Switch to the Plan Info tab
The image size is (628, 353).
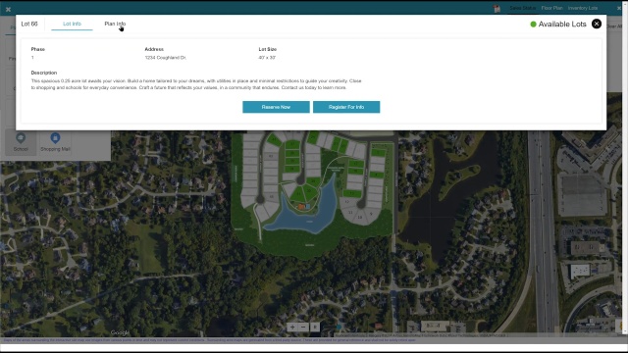pyautogui.click(x=115, y=24)
